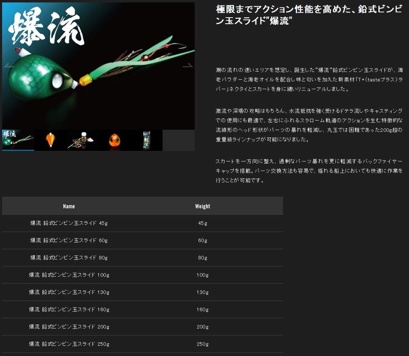Click the 250g weight value cell
This screenshot has width=409, height=356.
coord(203,344)
